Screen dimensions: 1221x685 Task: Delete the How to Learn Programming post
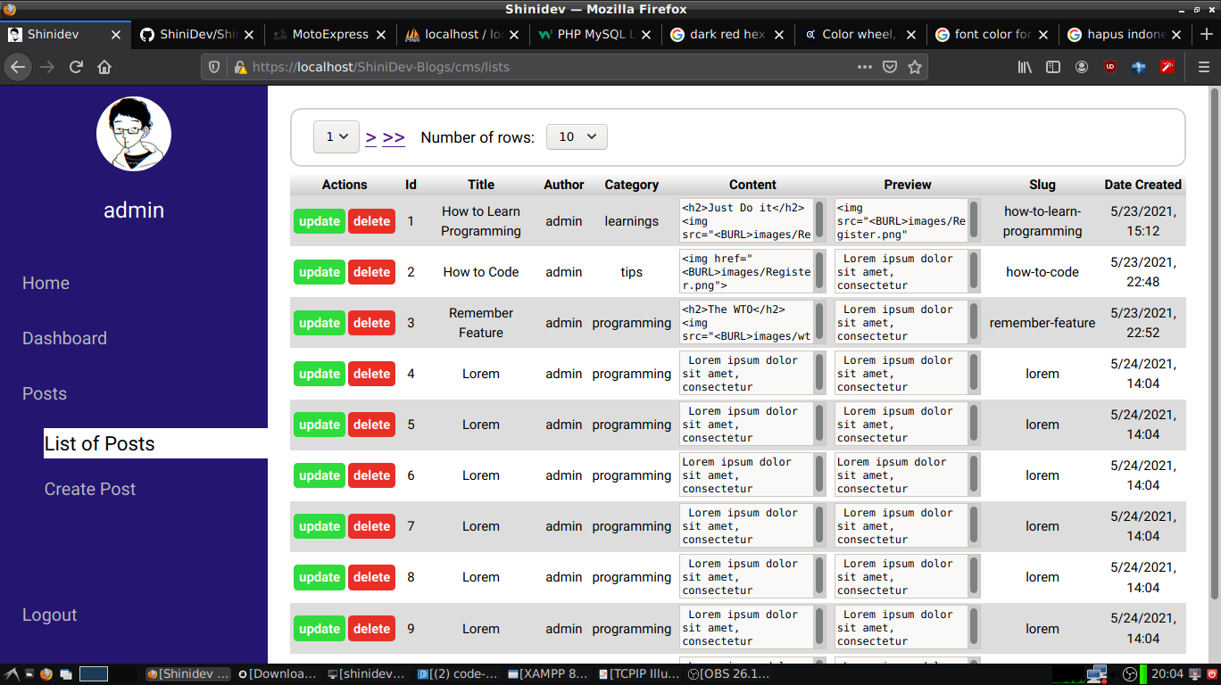[x=371, y=221]
